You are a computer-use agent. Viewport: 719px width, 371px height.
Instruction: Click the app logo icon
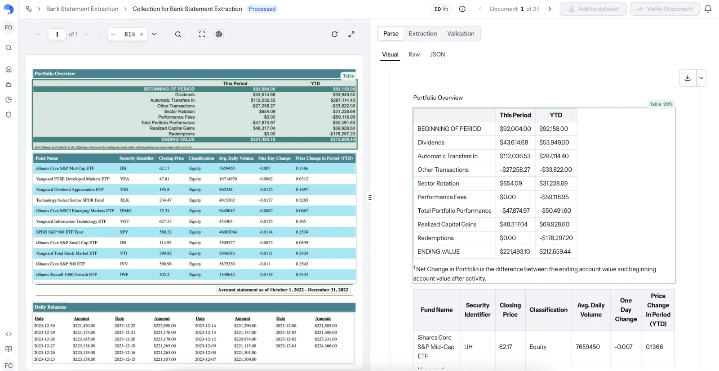click(x=9, y=9)
